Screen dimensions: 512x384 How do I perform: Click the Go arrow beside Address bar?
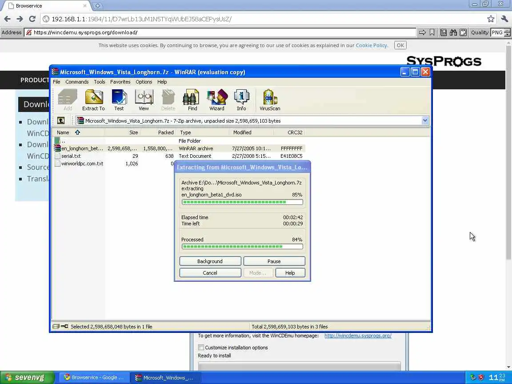click(422, 32)
